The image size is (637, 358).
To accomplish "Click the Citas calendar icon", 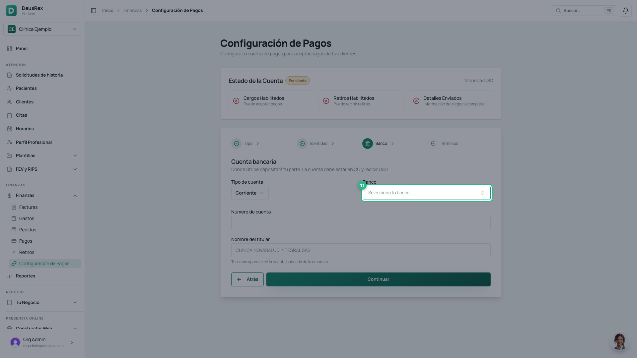I will (10, 115).
